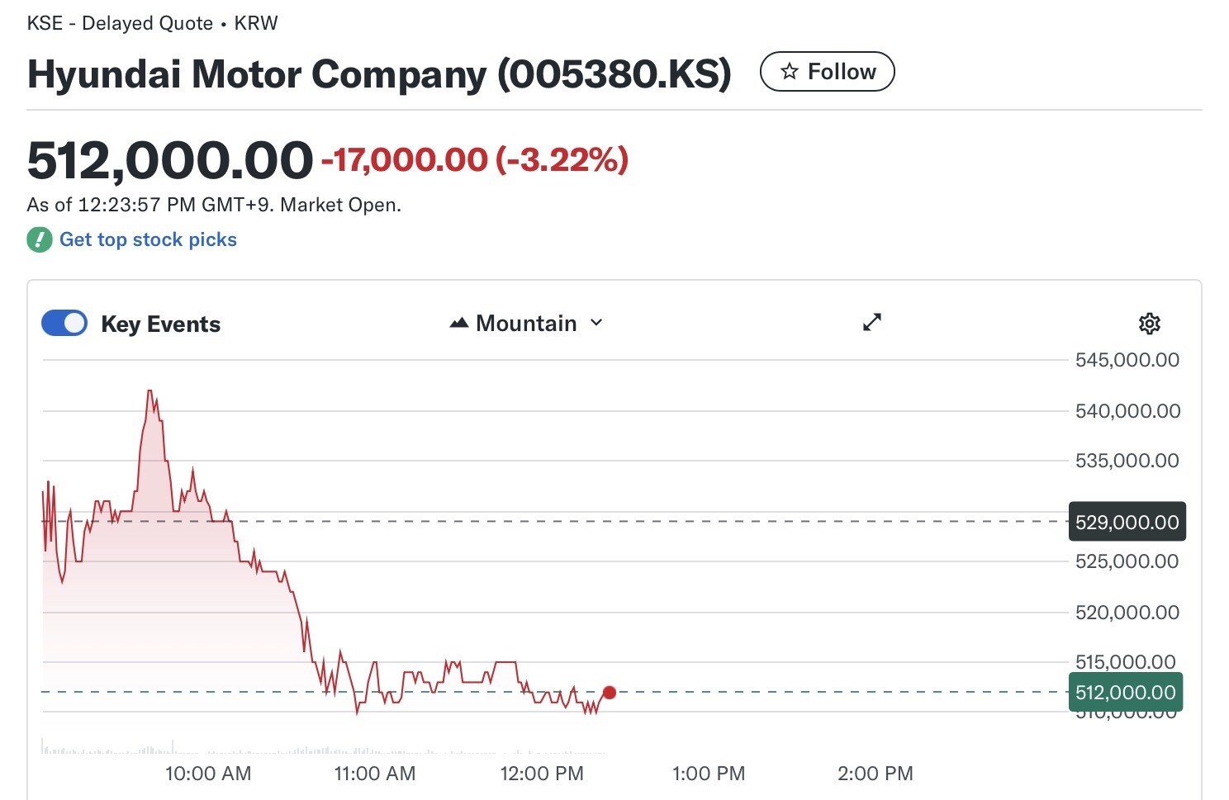Open chart settings gear icon
This screenshot has width=1229, height=800.
(x=1149, y=324)
